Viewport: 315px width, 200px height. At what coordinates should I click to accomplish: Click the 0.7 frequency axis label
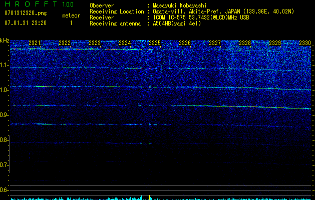[x=4, y=165]
